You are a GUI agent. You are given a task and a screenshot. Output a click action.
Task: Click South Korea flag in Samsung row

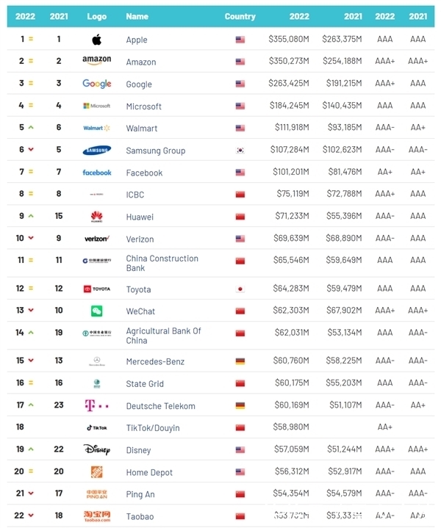240,151
